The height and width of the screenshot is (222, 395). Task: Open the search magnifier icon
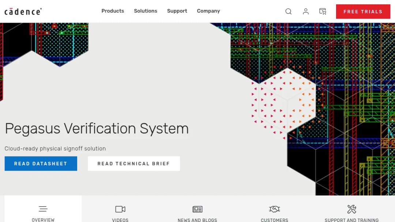point(289,11)
